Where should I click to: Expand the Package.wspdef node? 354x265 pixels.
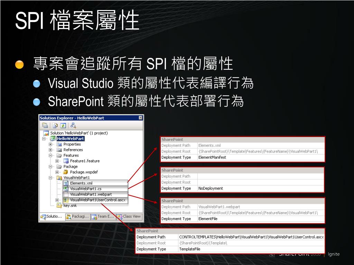(57, 172)
